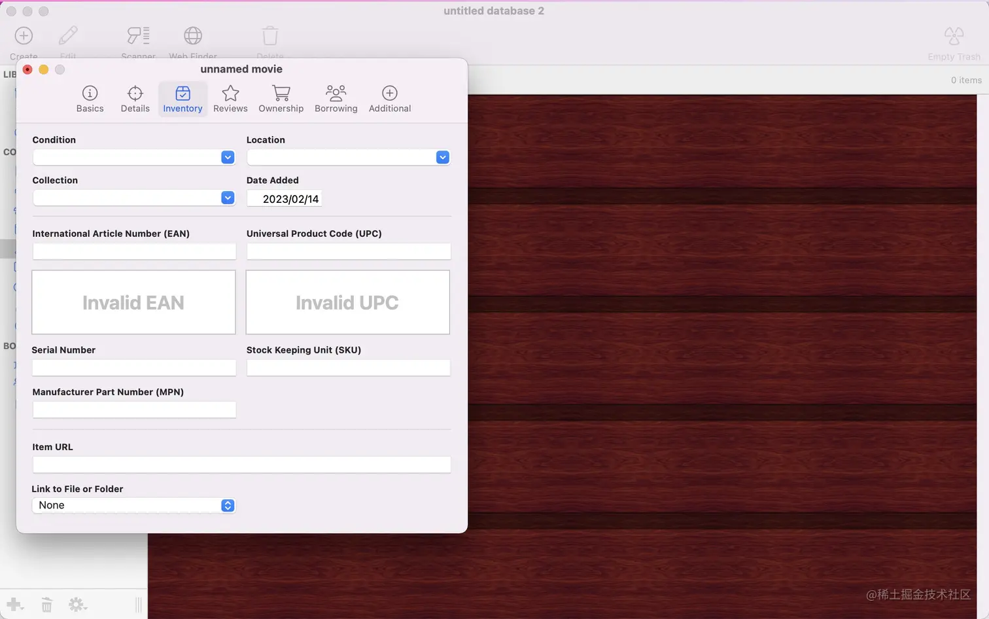
Task: Focus the Universal Product Code (UPC) field
Action: [349, 251]
